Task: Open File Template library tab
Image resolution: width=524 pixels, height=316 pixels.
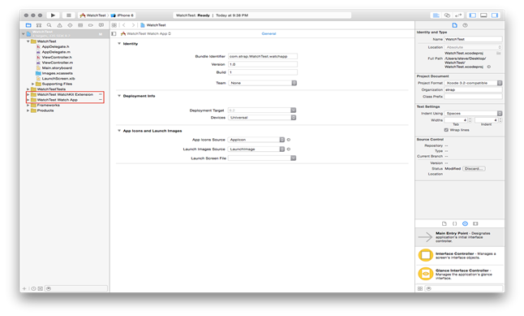Action: 445,223
